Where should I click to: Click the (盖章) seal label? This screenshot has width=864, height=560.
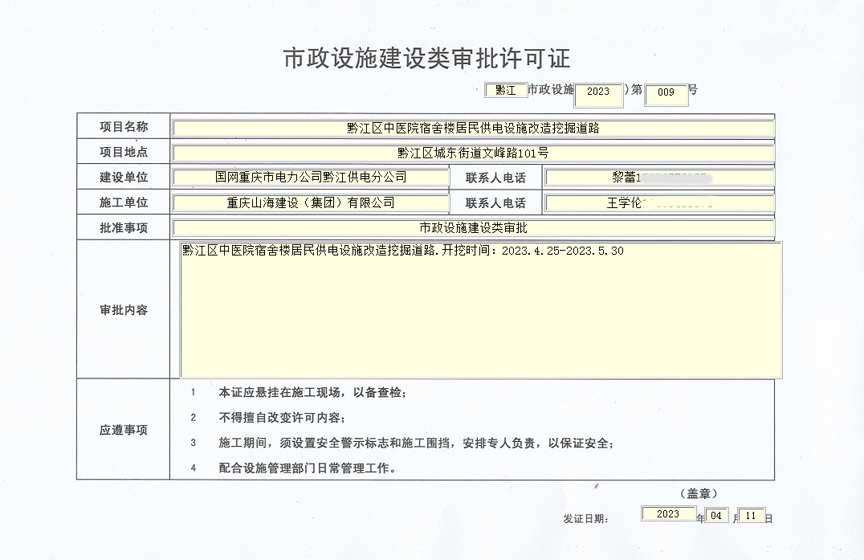click(x=699, y=494)
